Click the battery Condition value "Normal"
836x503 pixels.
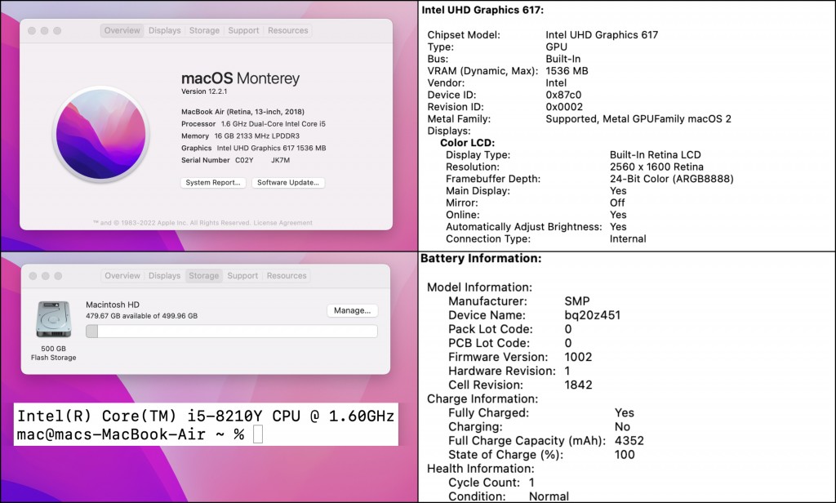tap(549, 496)
